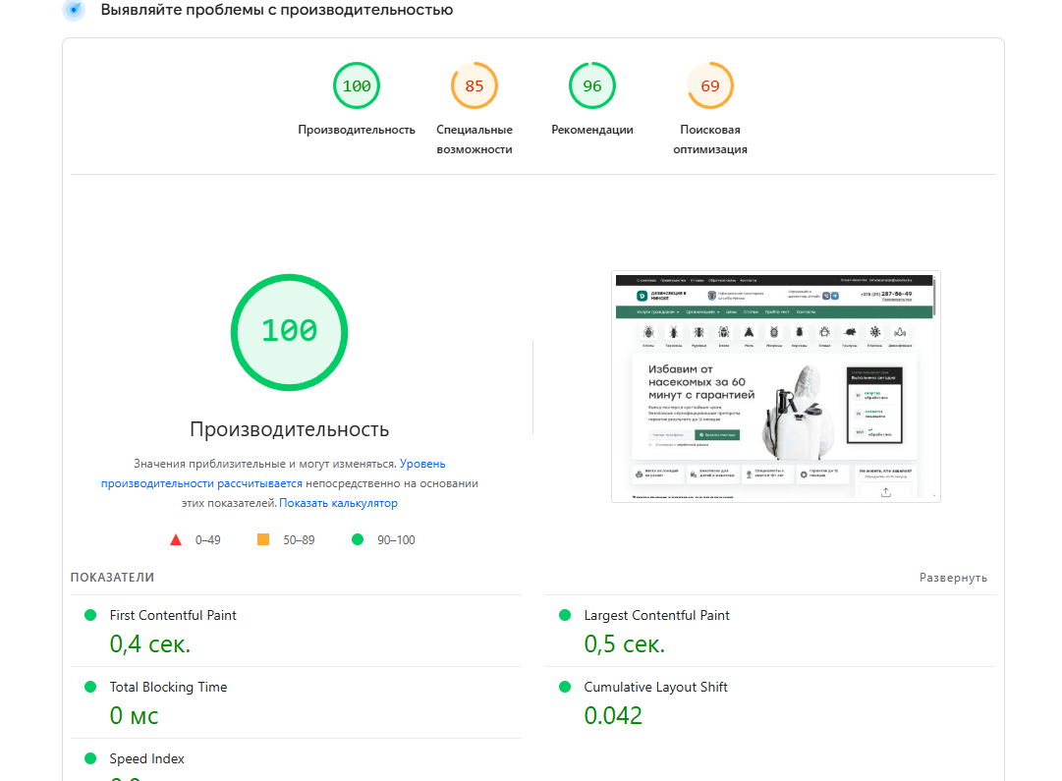Click the ПОКАЗАТЕЛИ section heading
The height and width of the screenshot is (781, 1062).
112,577
